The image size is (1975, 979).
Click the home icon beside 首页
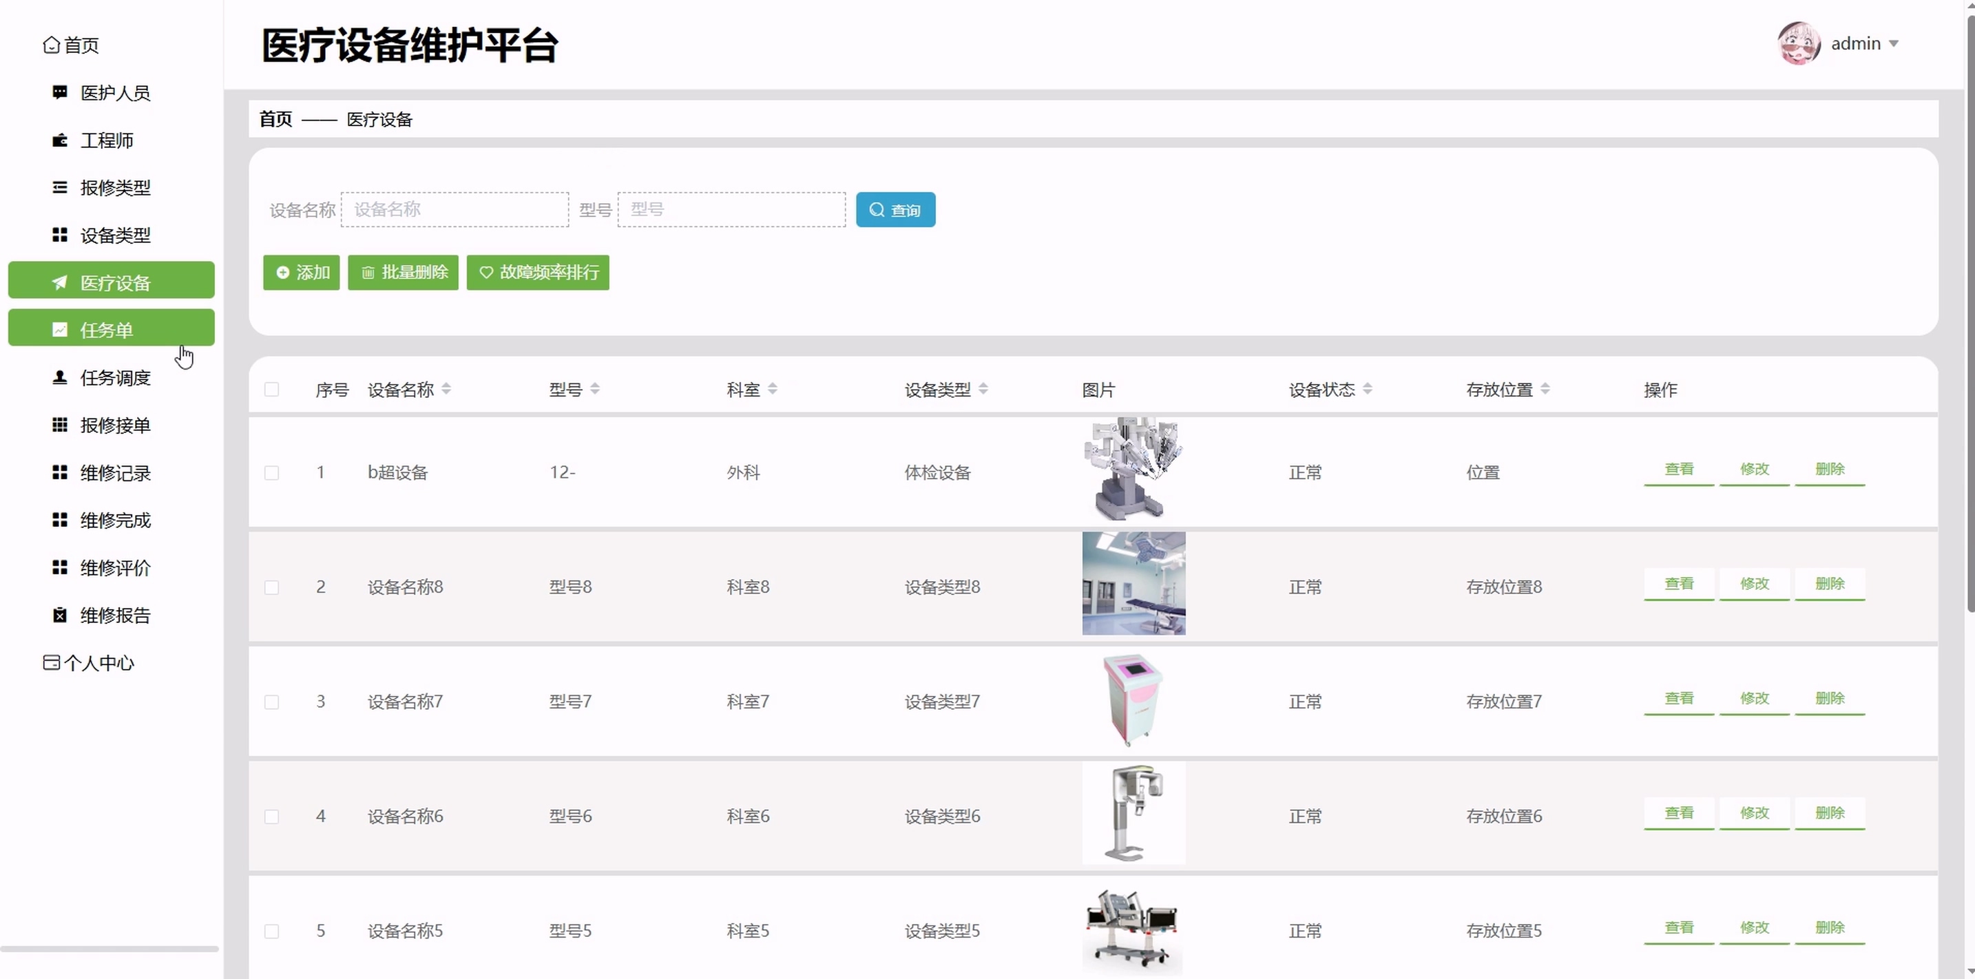pos(52,45)
